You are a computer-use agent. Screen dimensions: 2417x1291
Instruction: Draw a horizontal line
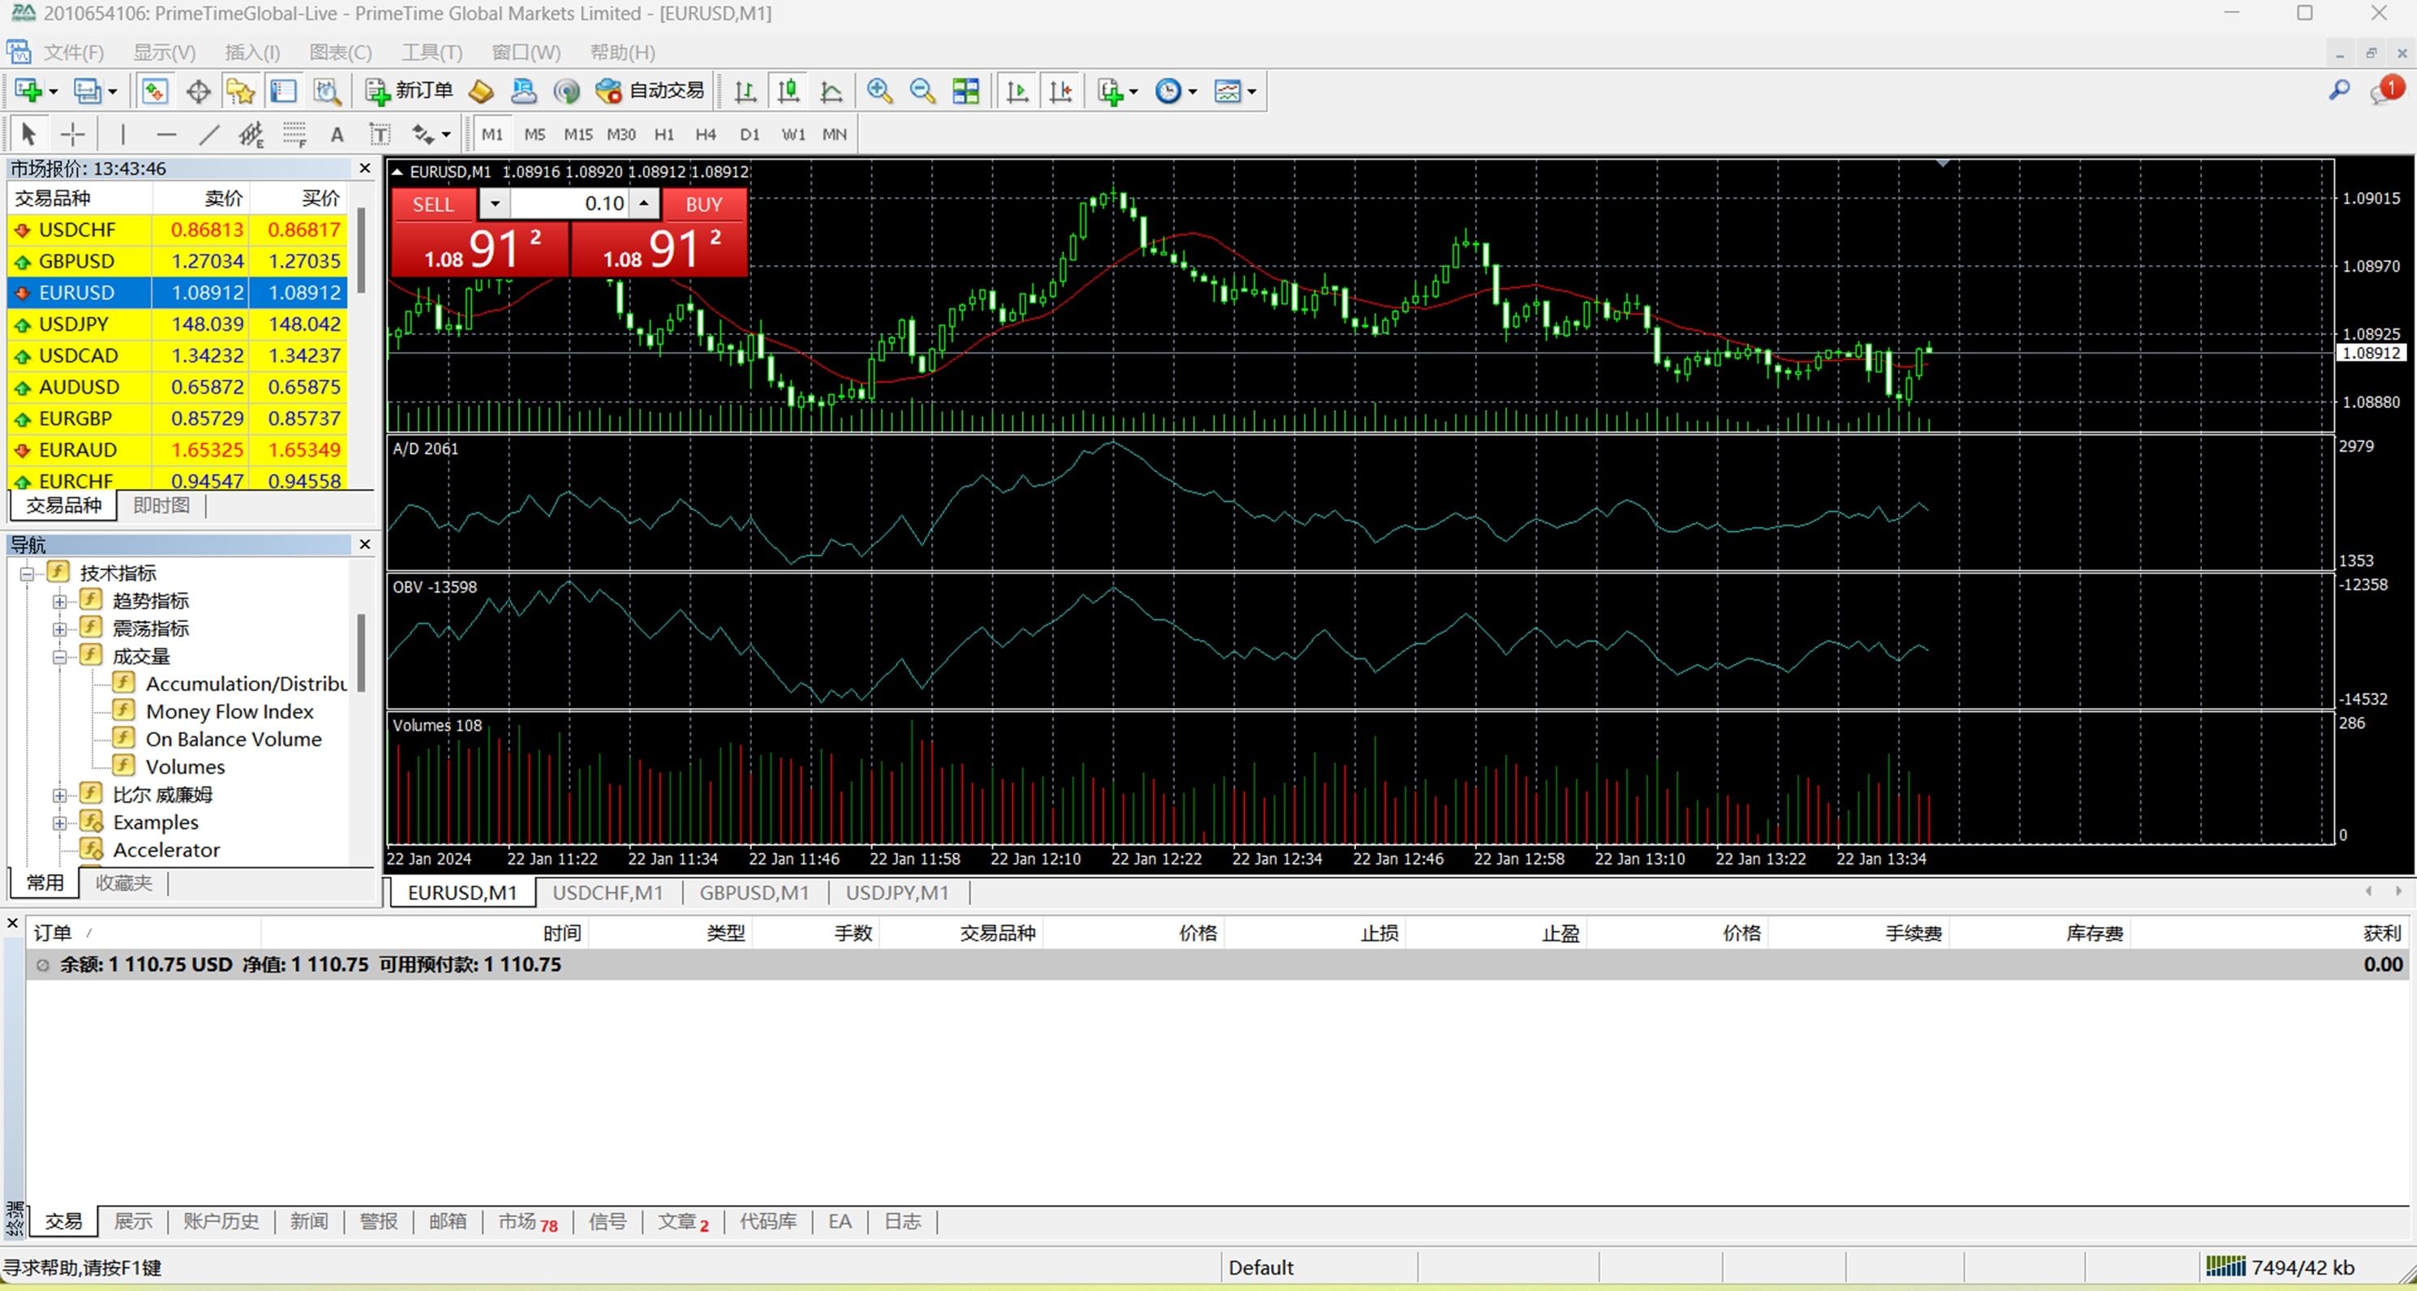coord(166,134)
